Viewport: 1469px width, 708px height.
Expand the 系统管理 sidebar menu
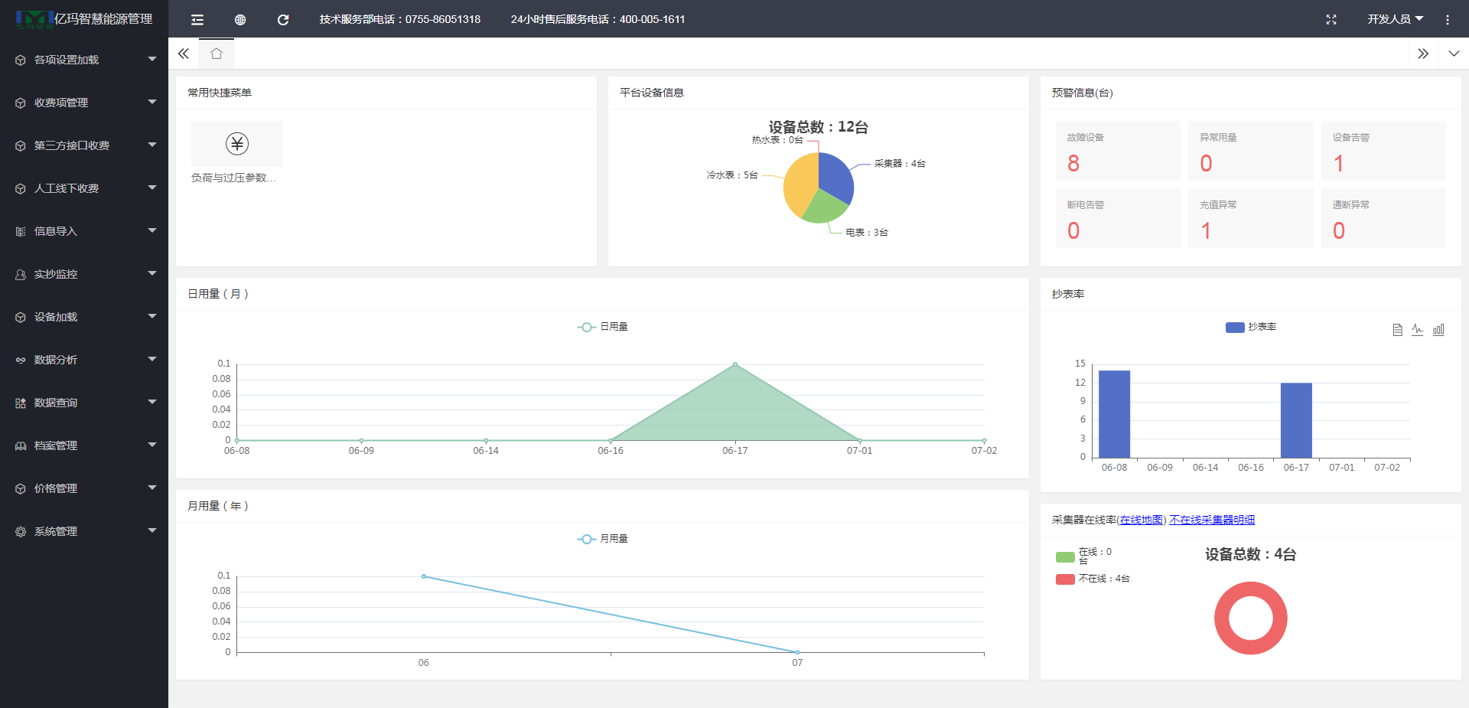(x=84, y=531)
